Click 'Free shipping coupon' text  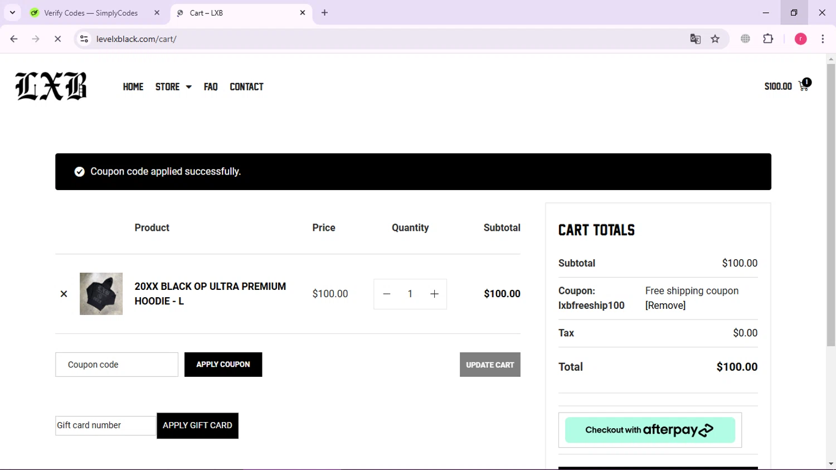coord(692,291)
